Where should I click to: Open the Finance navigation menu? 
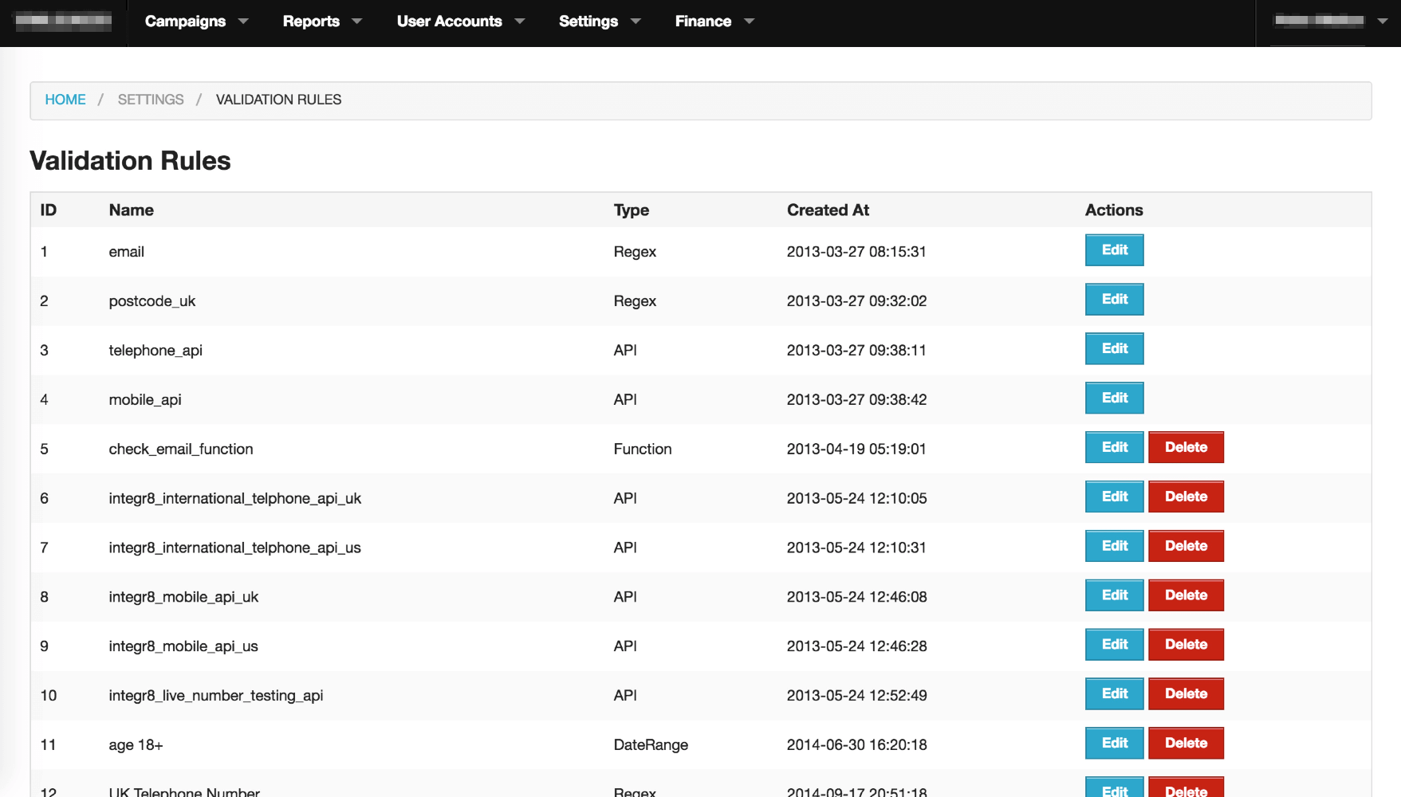714,22
